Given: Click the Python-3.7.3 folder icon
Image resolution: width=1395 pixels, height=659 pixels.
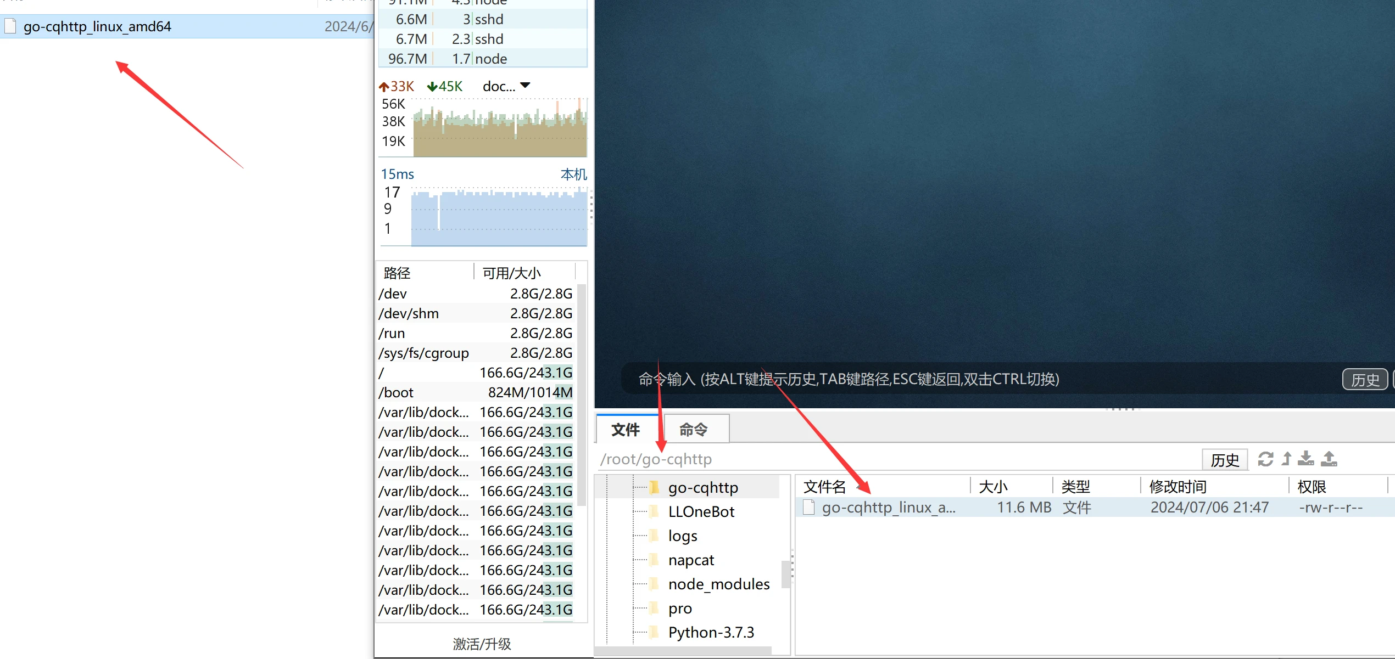Looking at the screenshot, I should (654, 632).
